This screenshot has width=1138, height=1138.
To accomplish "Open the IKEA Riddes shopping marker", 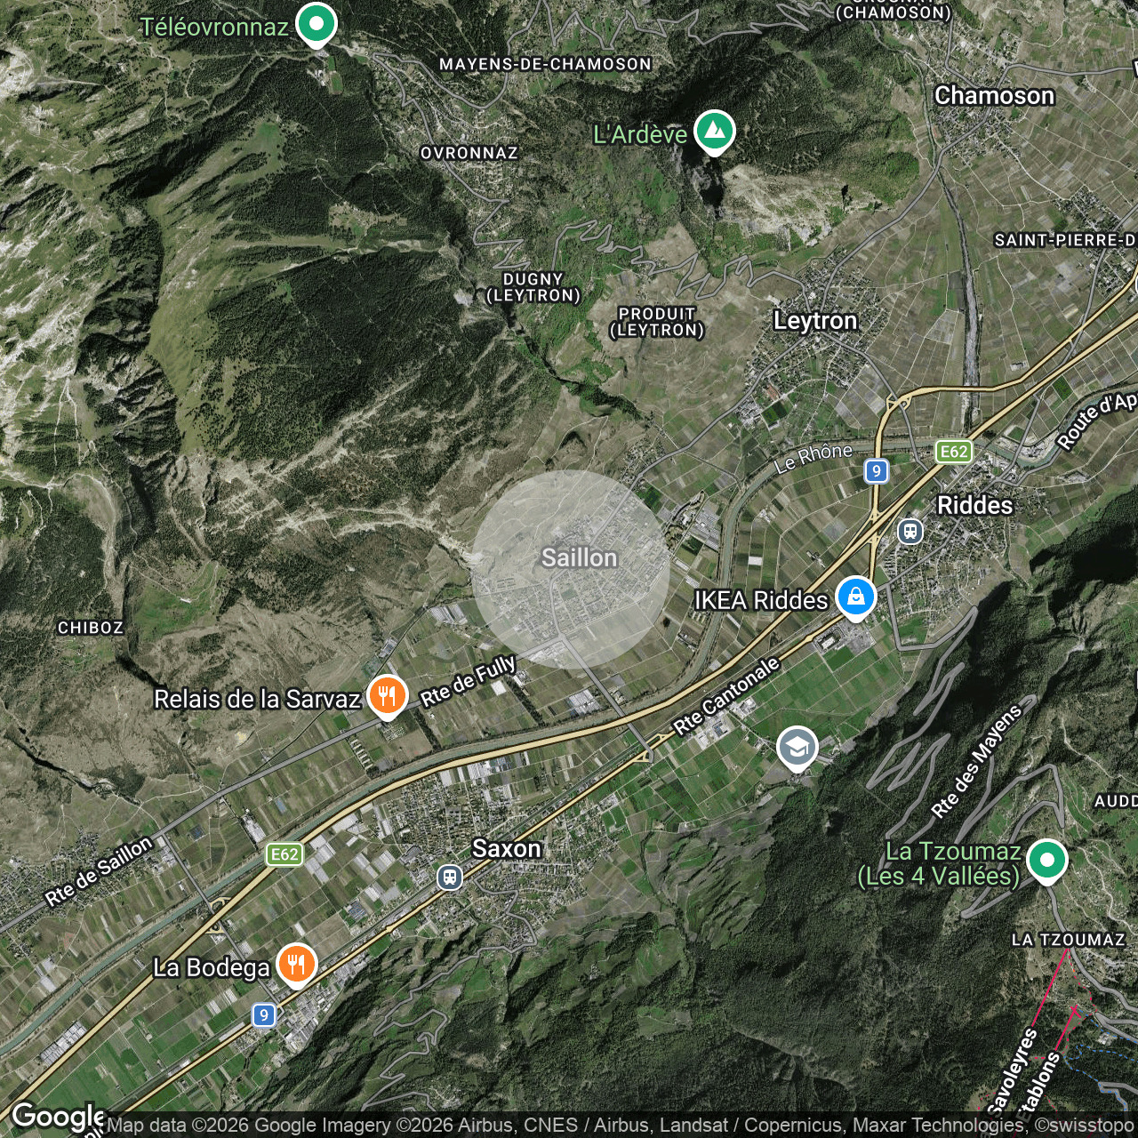I will (x=855, y=598).
